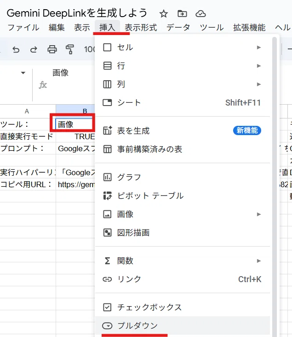This screenshot has width=292, height=337.
Task: Expand the 関数 submenu
Action: pyautogui.click(x=182, y=261)
